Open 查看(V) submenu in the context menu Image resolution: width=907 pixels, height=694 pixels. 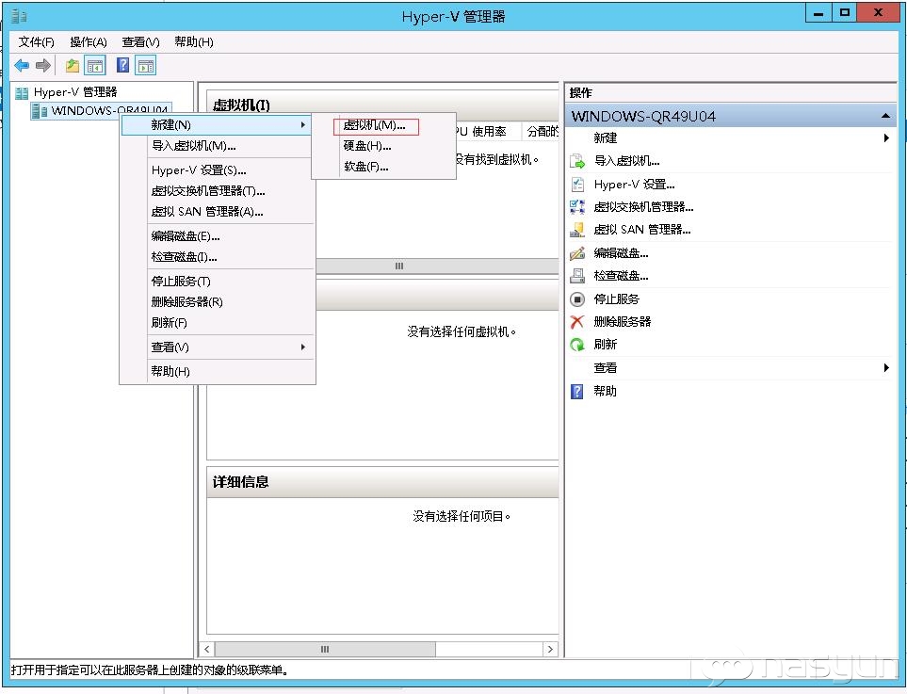[218, 347]
